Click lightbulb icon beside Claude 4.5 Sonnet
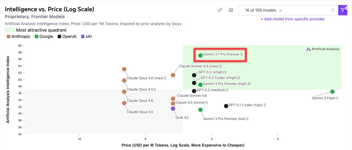The width and height of the screenshot is (352, 150). click(x=207, y=103)
